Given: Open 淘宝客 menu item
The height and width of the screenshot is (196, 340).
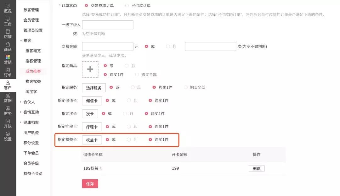Looking at the screenshot, I should point(31,91).
